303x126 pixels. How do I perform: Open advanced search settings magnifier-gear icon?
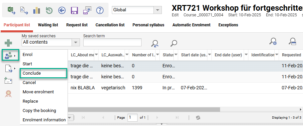(273, 41)
